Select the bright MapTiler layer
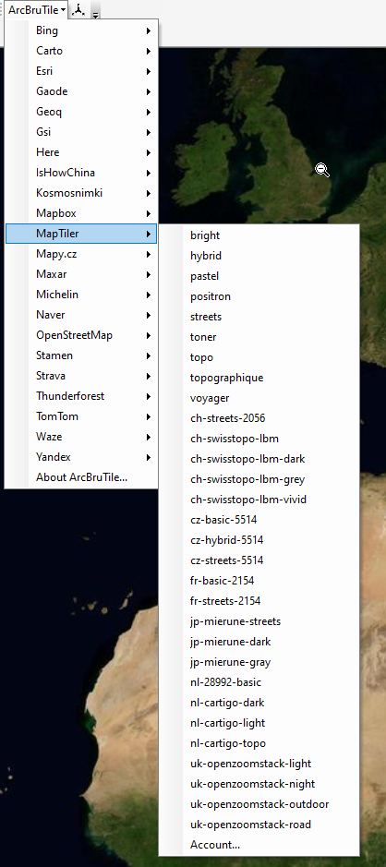386x867 pixels. [259, 235]
